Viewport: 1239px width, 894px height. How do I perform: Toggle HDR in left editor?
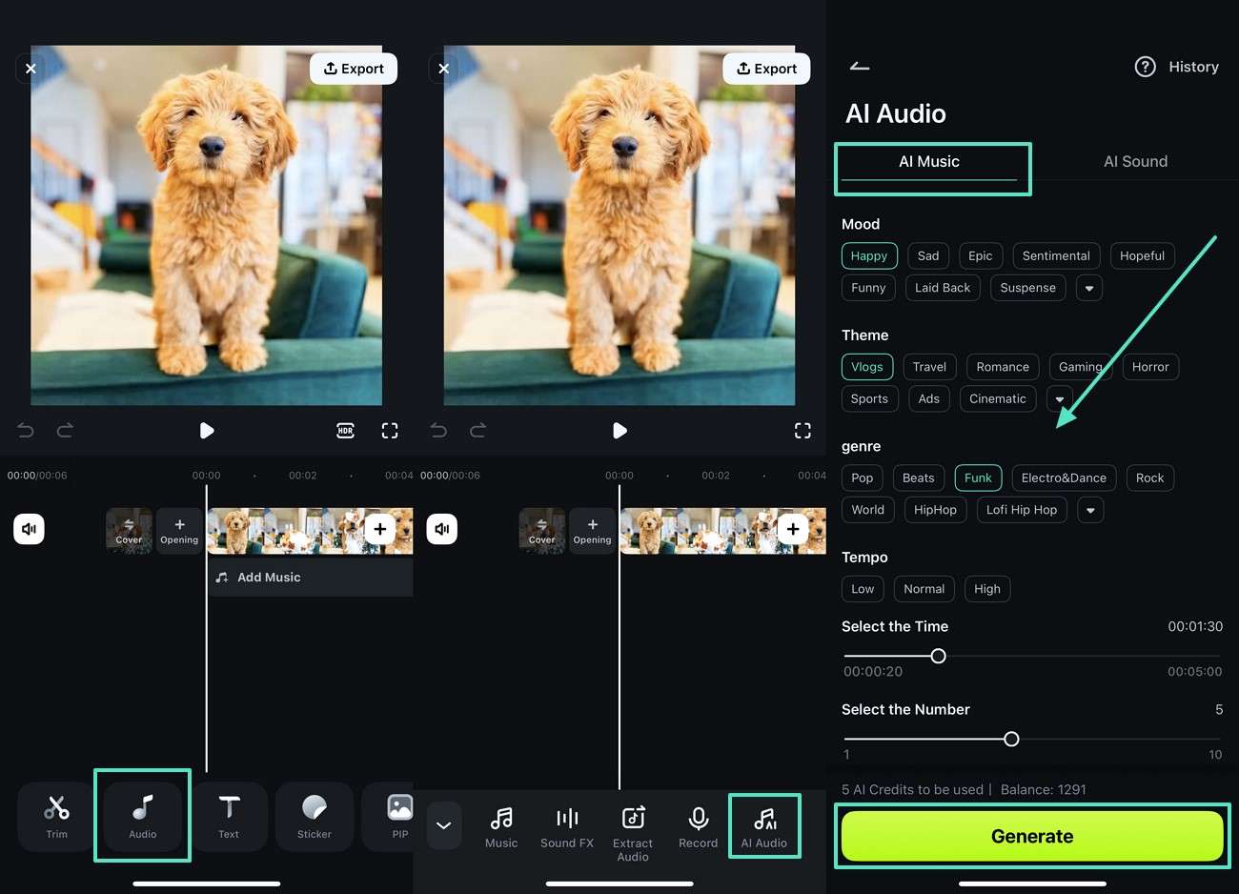click(346, 431)
